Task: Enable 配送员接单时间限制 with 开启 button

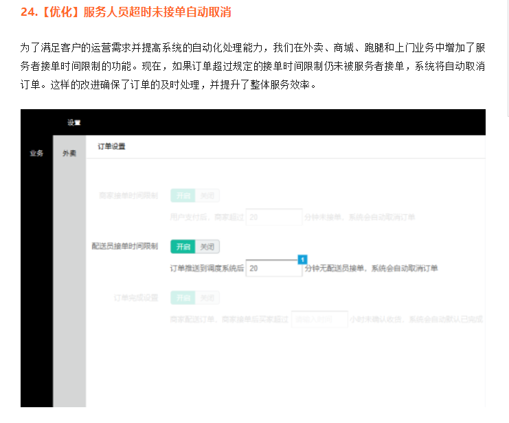Action: tap(183, 247)
